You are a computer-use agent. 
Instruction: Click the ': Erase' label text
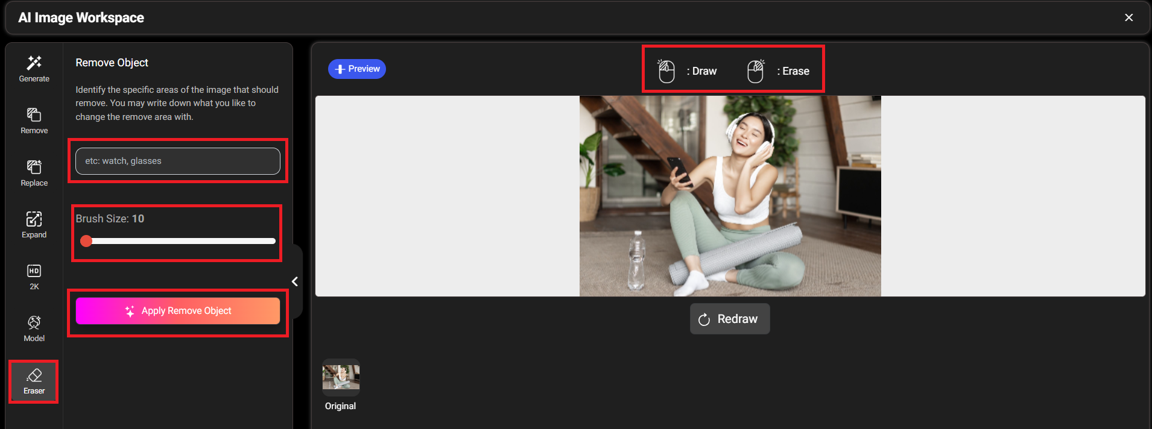tap(793, 71)
